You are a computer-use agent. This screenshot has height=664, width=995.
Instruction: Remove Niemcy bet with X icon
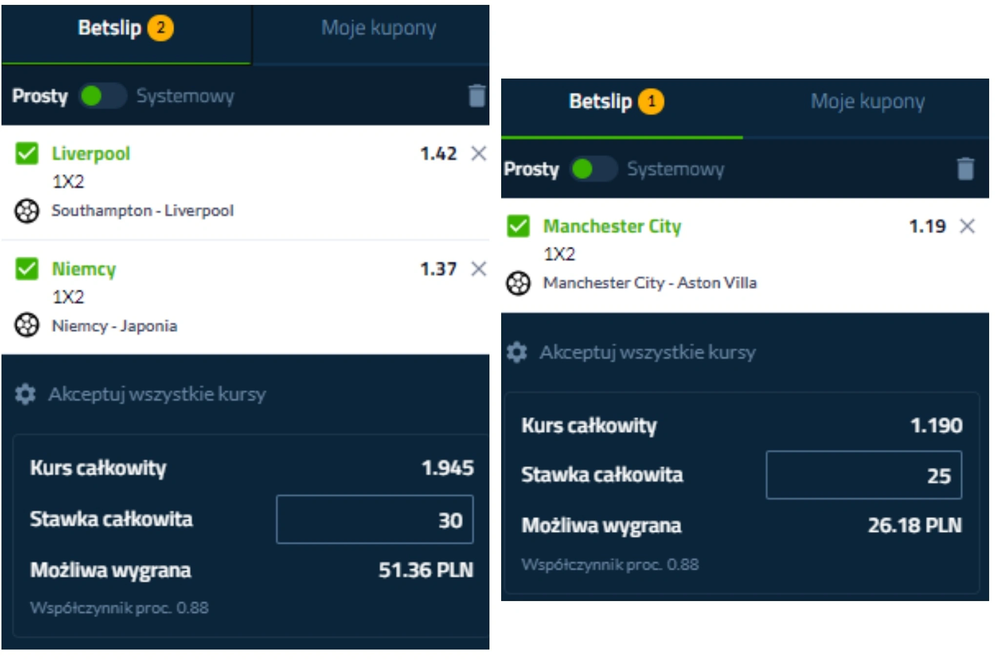[479, 269]
